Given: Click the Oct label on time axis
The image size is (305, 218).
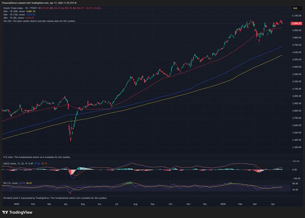Looking at the screenshot, I should pyautogui.click(x=170, y=204).
